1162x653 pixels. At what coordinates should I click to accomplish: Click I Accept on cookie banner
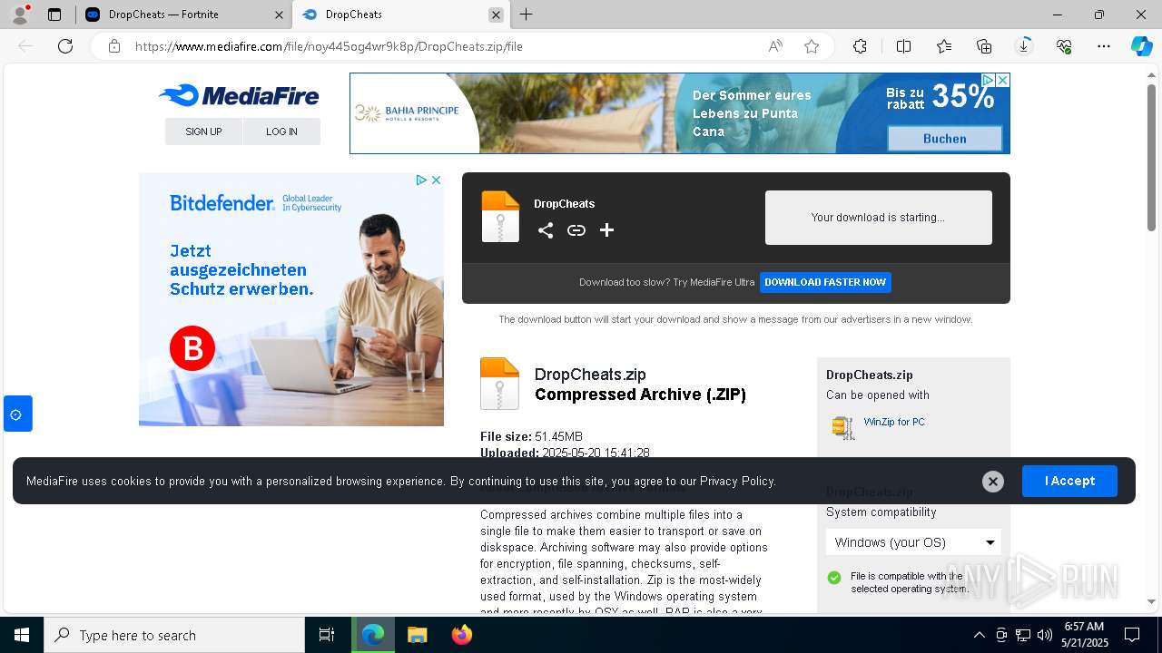(1069, 481)
